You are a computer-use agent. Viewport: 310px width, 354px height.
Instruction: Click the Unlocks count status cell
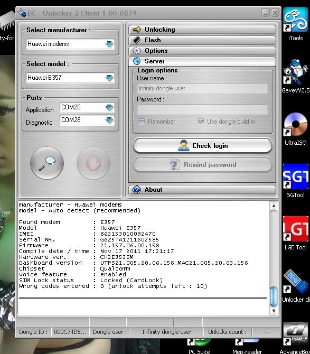[x=227, y=332]
